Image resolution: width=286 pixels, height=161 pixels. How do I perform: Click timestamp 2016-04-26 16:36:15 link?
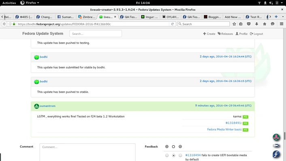(226, 81)
